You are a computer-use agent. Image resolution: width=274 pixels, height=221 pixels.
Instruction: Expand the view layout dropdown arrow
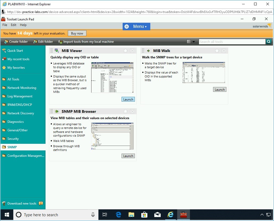(x=193, y=42)
